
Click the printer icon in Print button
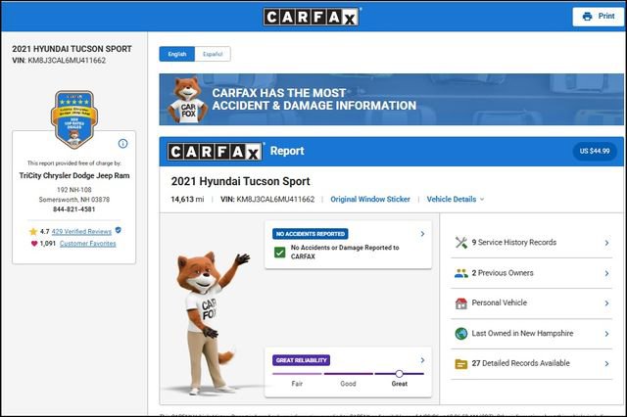(587, 17)
